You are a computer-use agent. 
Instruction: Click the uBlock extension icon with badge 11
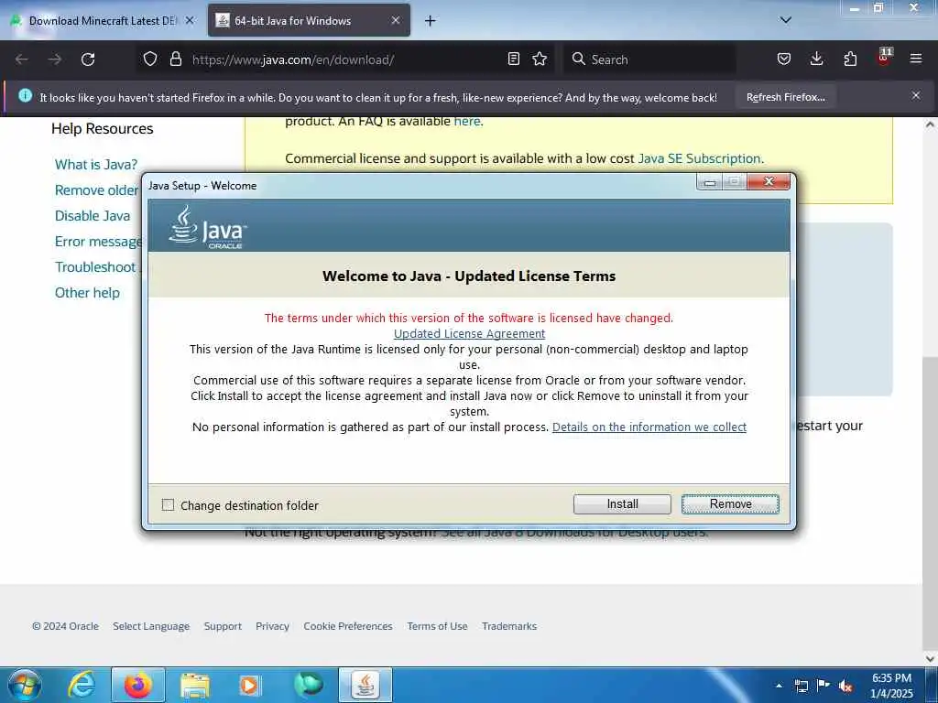click(x=884, y=57)
